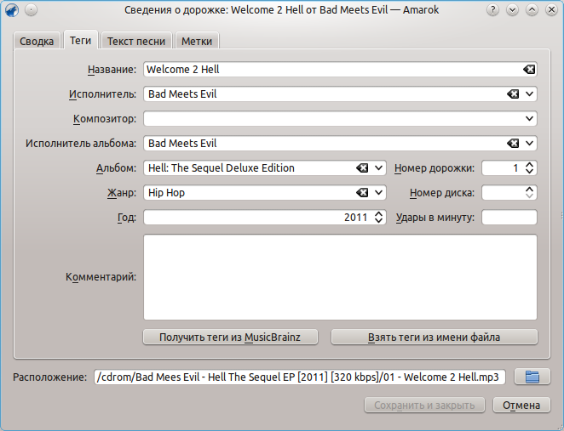
Task: Click Сохранить и закрыть button
Action: (424, 405)
